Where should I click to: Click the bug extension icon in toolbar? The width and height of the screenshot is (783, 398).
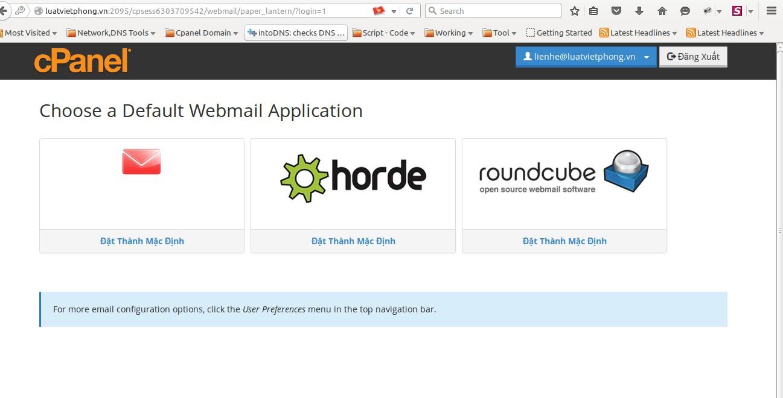click(x=708, y=11)
